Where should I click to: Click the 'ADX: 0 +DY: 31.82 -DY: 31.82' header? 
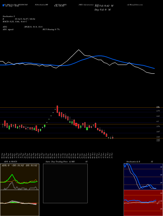point(19,166)
